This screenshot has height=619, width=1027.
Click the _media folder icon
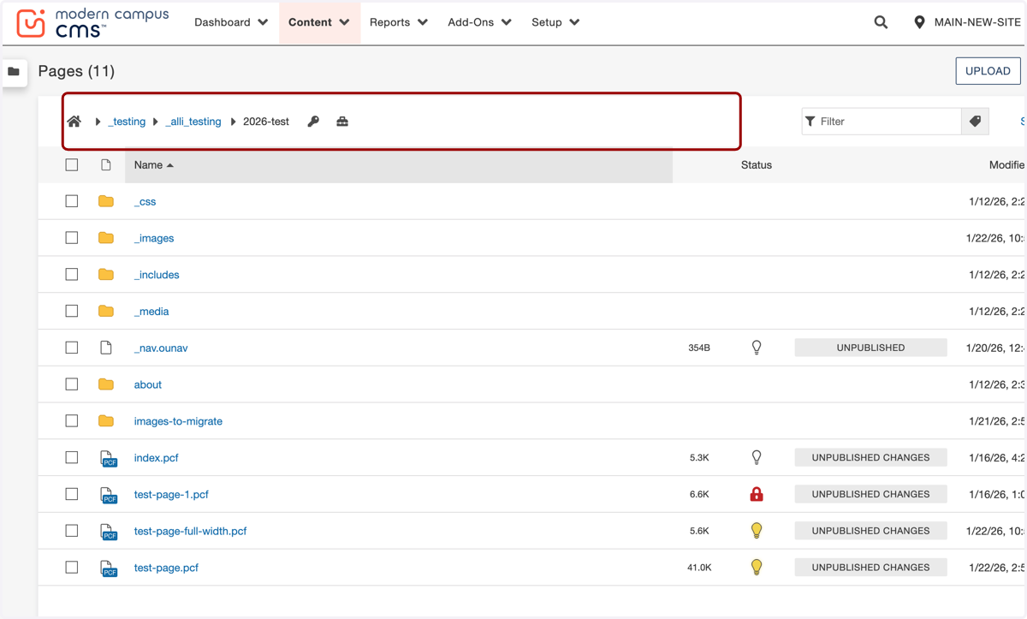(106, 311)
